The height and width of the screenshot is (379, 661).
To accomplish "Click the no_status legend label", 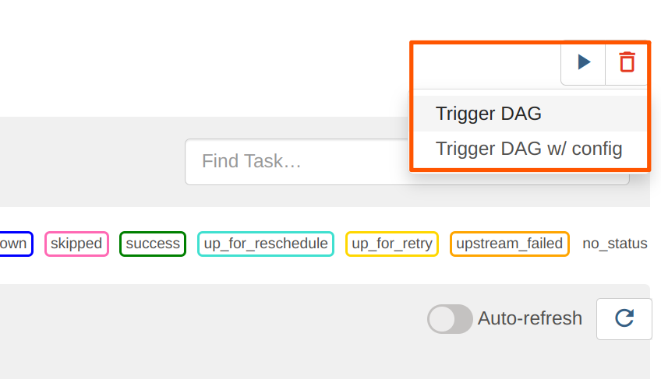I will (615, 244).
